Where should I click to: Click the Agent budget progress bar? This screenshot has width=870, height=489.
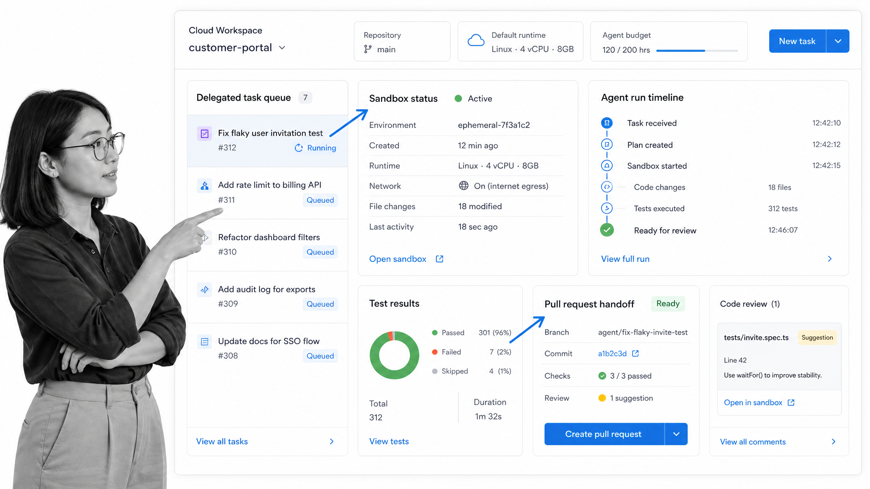[x=697, y=51]
